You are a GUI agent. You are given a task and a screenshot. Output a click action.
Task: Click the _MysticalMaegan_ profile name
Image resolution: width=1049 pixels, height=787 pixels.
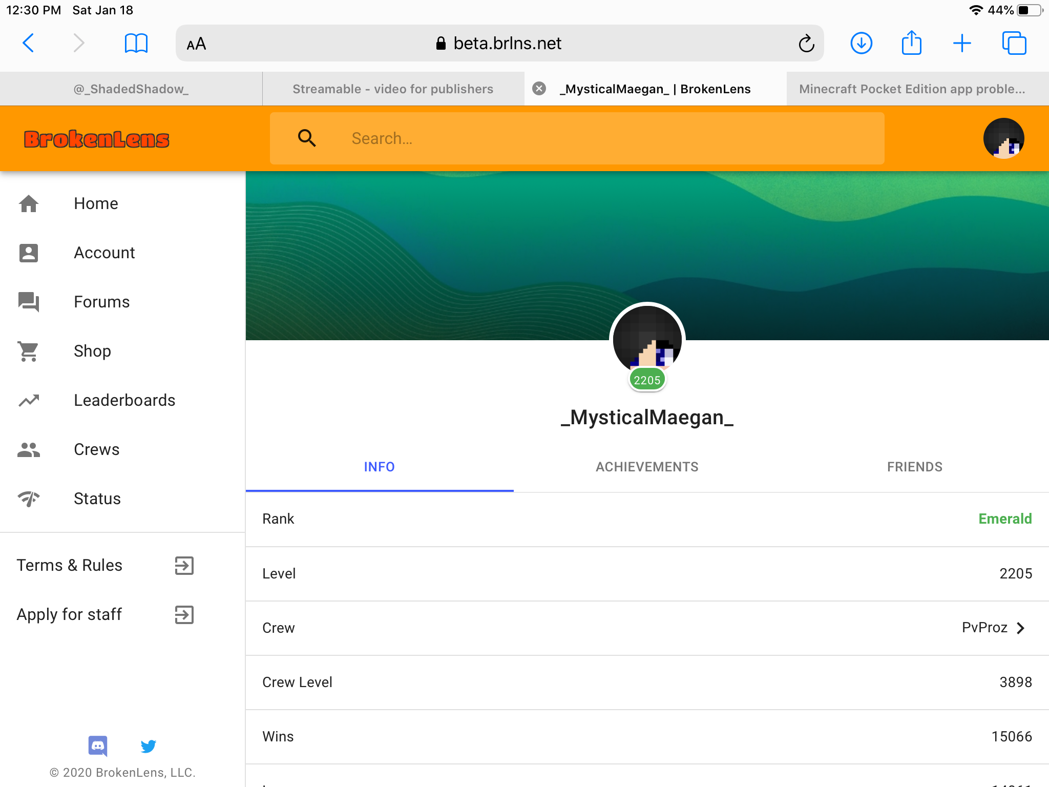click(647, 417)
